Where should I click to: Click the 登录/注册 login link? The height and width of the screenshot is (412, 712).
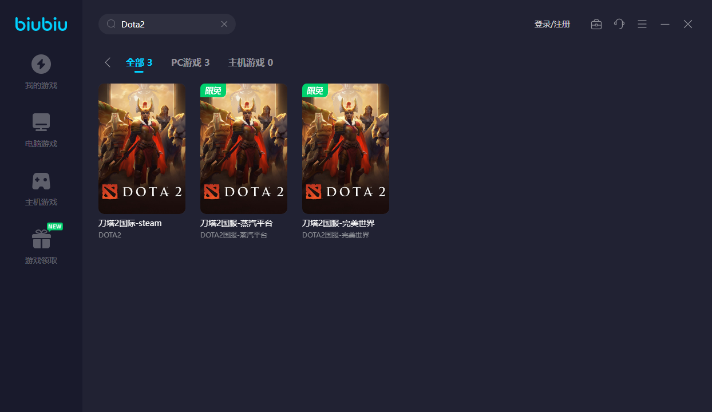click(x=552, y=24)
